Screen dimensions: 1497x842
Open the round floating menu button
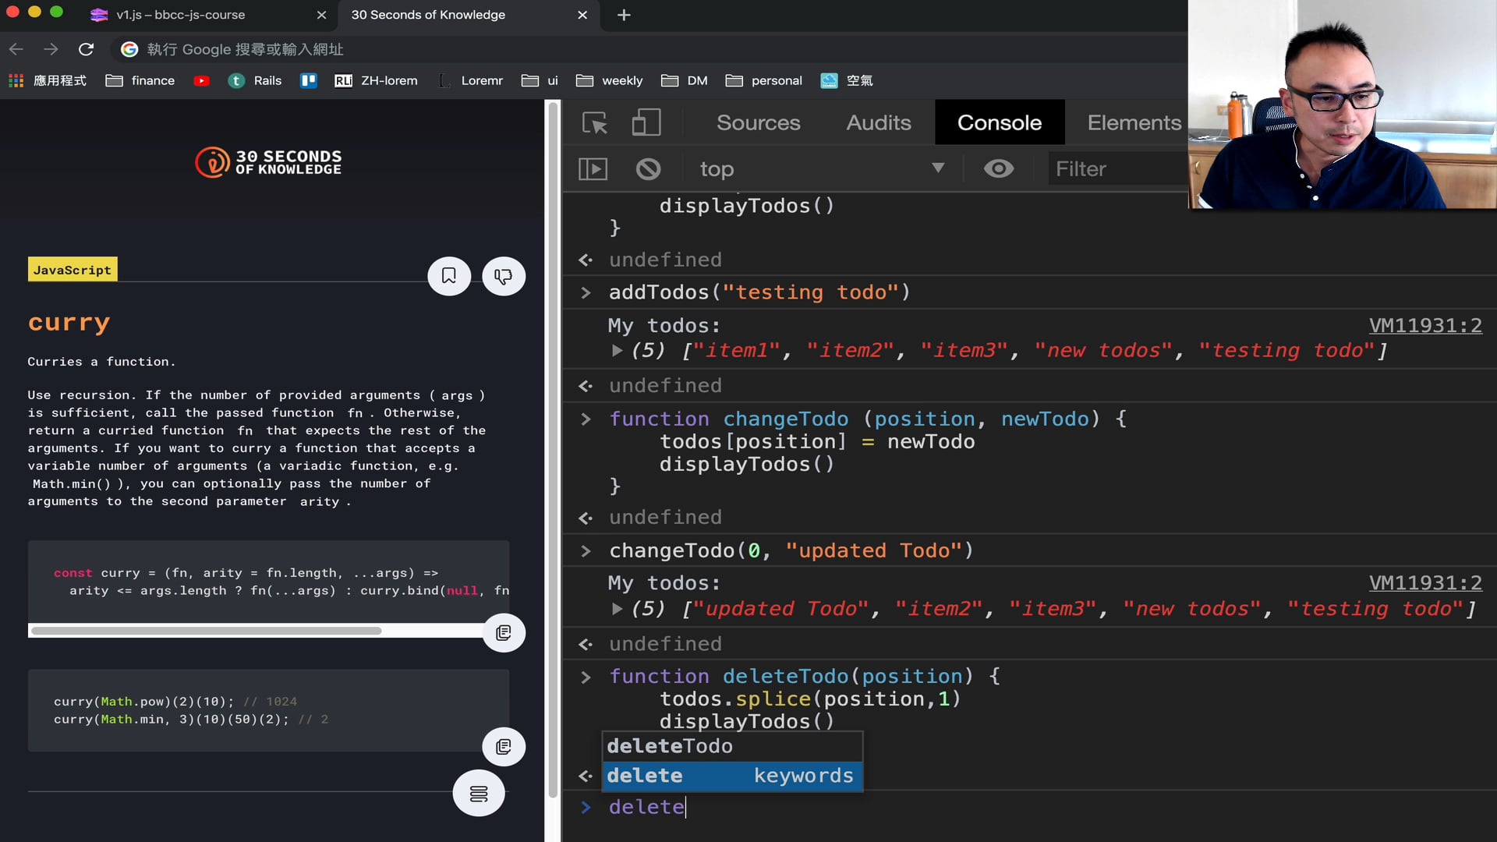[479, 794]
